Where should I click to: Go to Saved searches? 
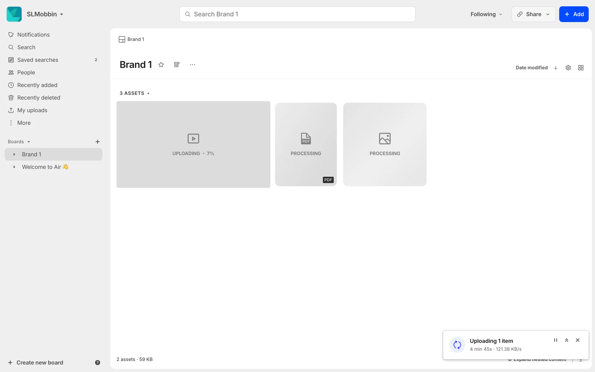(38, 60)
